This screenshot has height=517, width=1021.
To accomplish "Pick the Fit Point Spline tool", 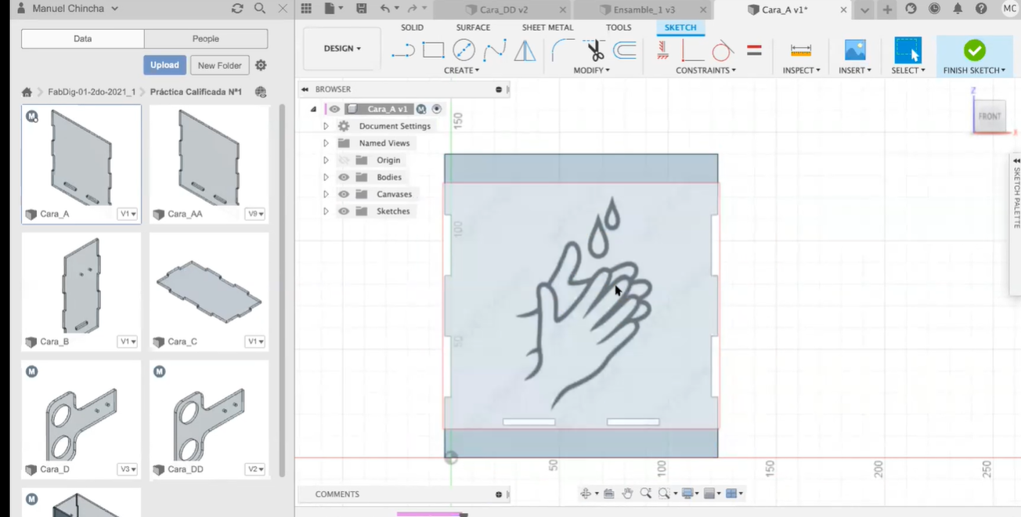I will pyautogui.click(x=494, y=50).
